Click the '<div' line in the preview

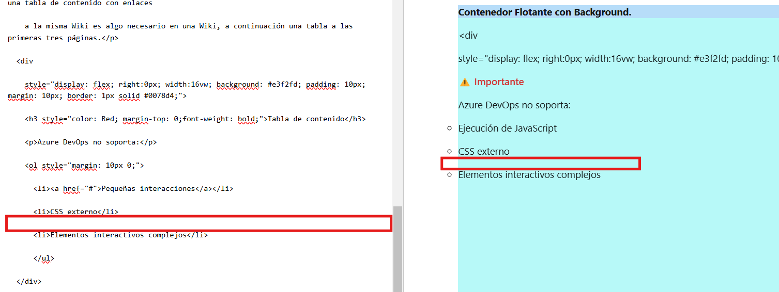tap(468, 36)
